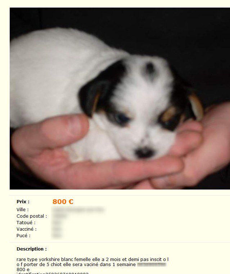Screen dimensions: 230x274
Task: Click the orange 800 € price
Action: 63,201
